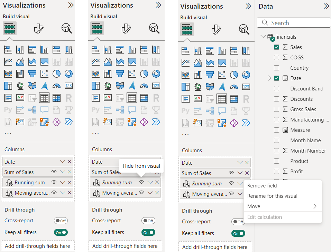Select KPI visual in pane beside Data

tap(197, 99)
